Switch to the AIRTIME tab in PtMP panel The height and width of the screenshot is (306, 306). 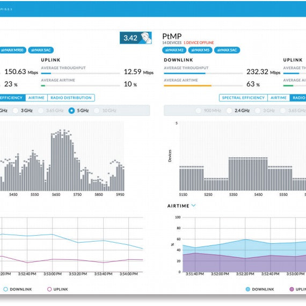(279, 98)
